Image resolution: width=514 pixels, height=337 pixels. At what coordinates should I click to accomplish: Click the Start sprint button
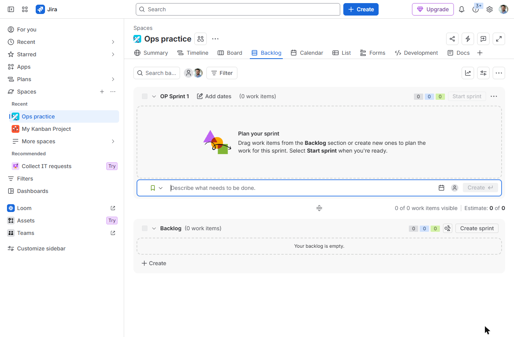467,96
